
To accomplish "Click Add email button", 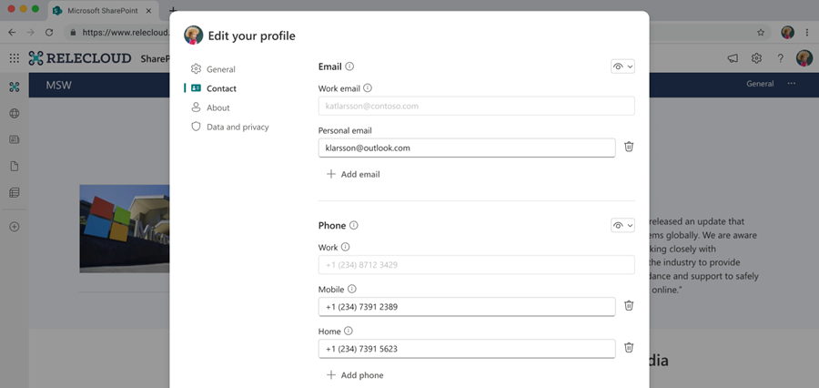I will coord(353,174).
